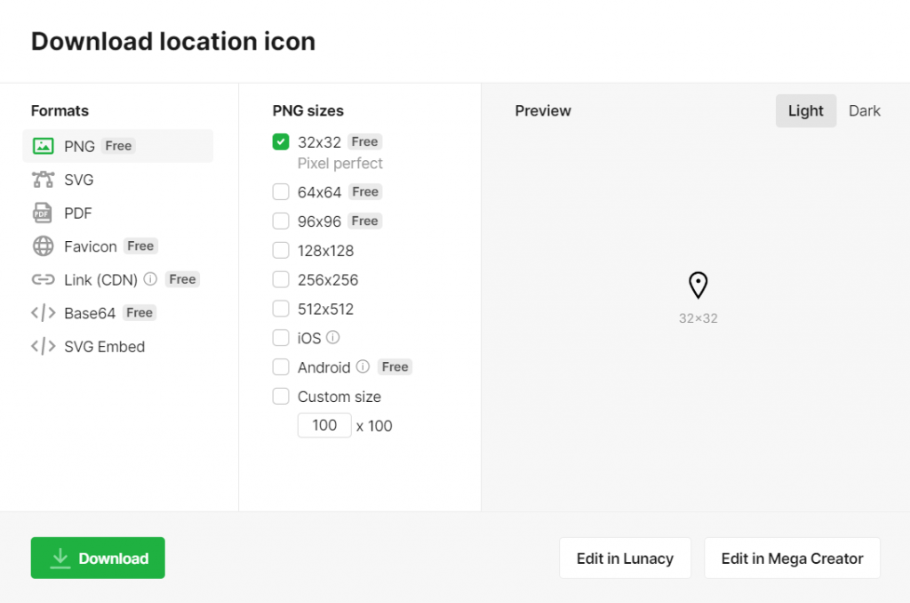This screenshot has height=603, width=910.
Task: Open the icon in Mega Creator
Action: coord(792,558)
